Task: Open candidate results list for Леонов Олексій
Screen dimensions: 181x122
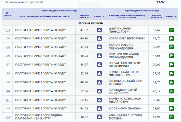Action: tap(172, 47)
